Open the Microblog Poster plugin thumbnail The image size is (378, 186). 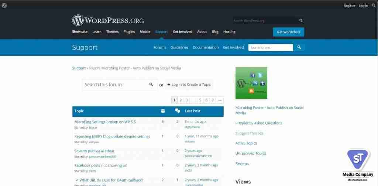pyautogui.click(x=251, y=82)
